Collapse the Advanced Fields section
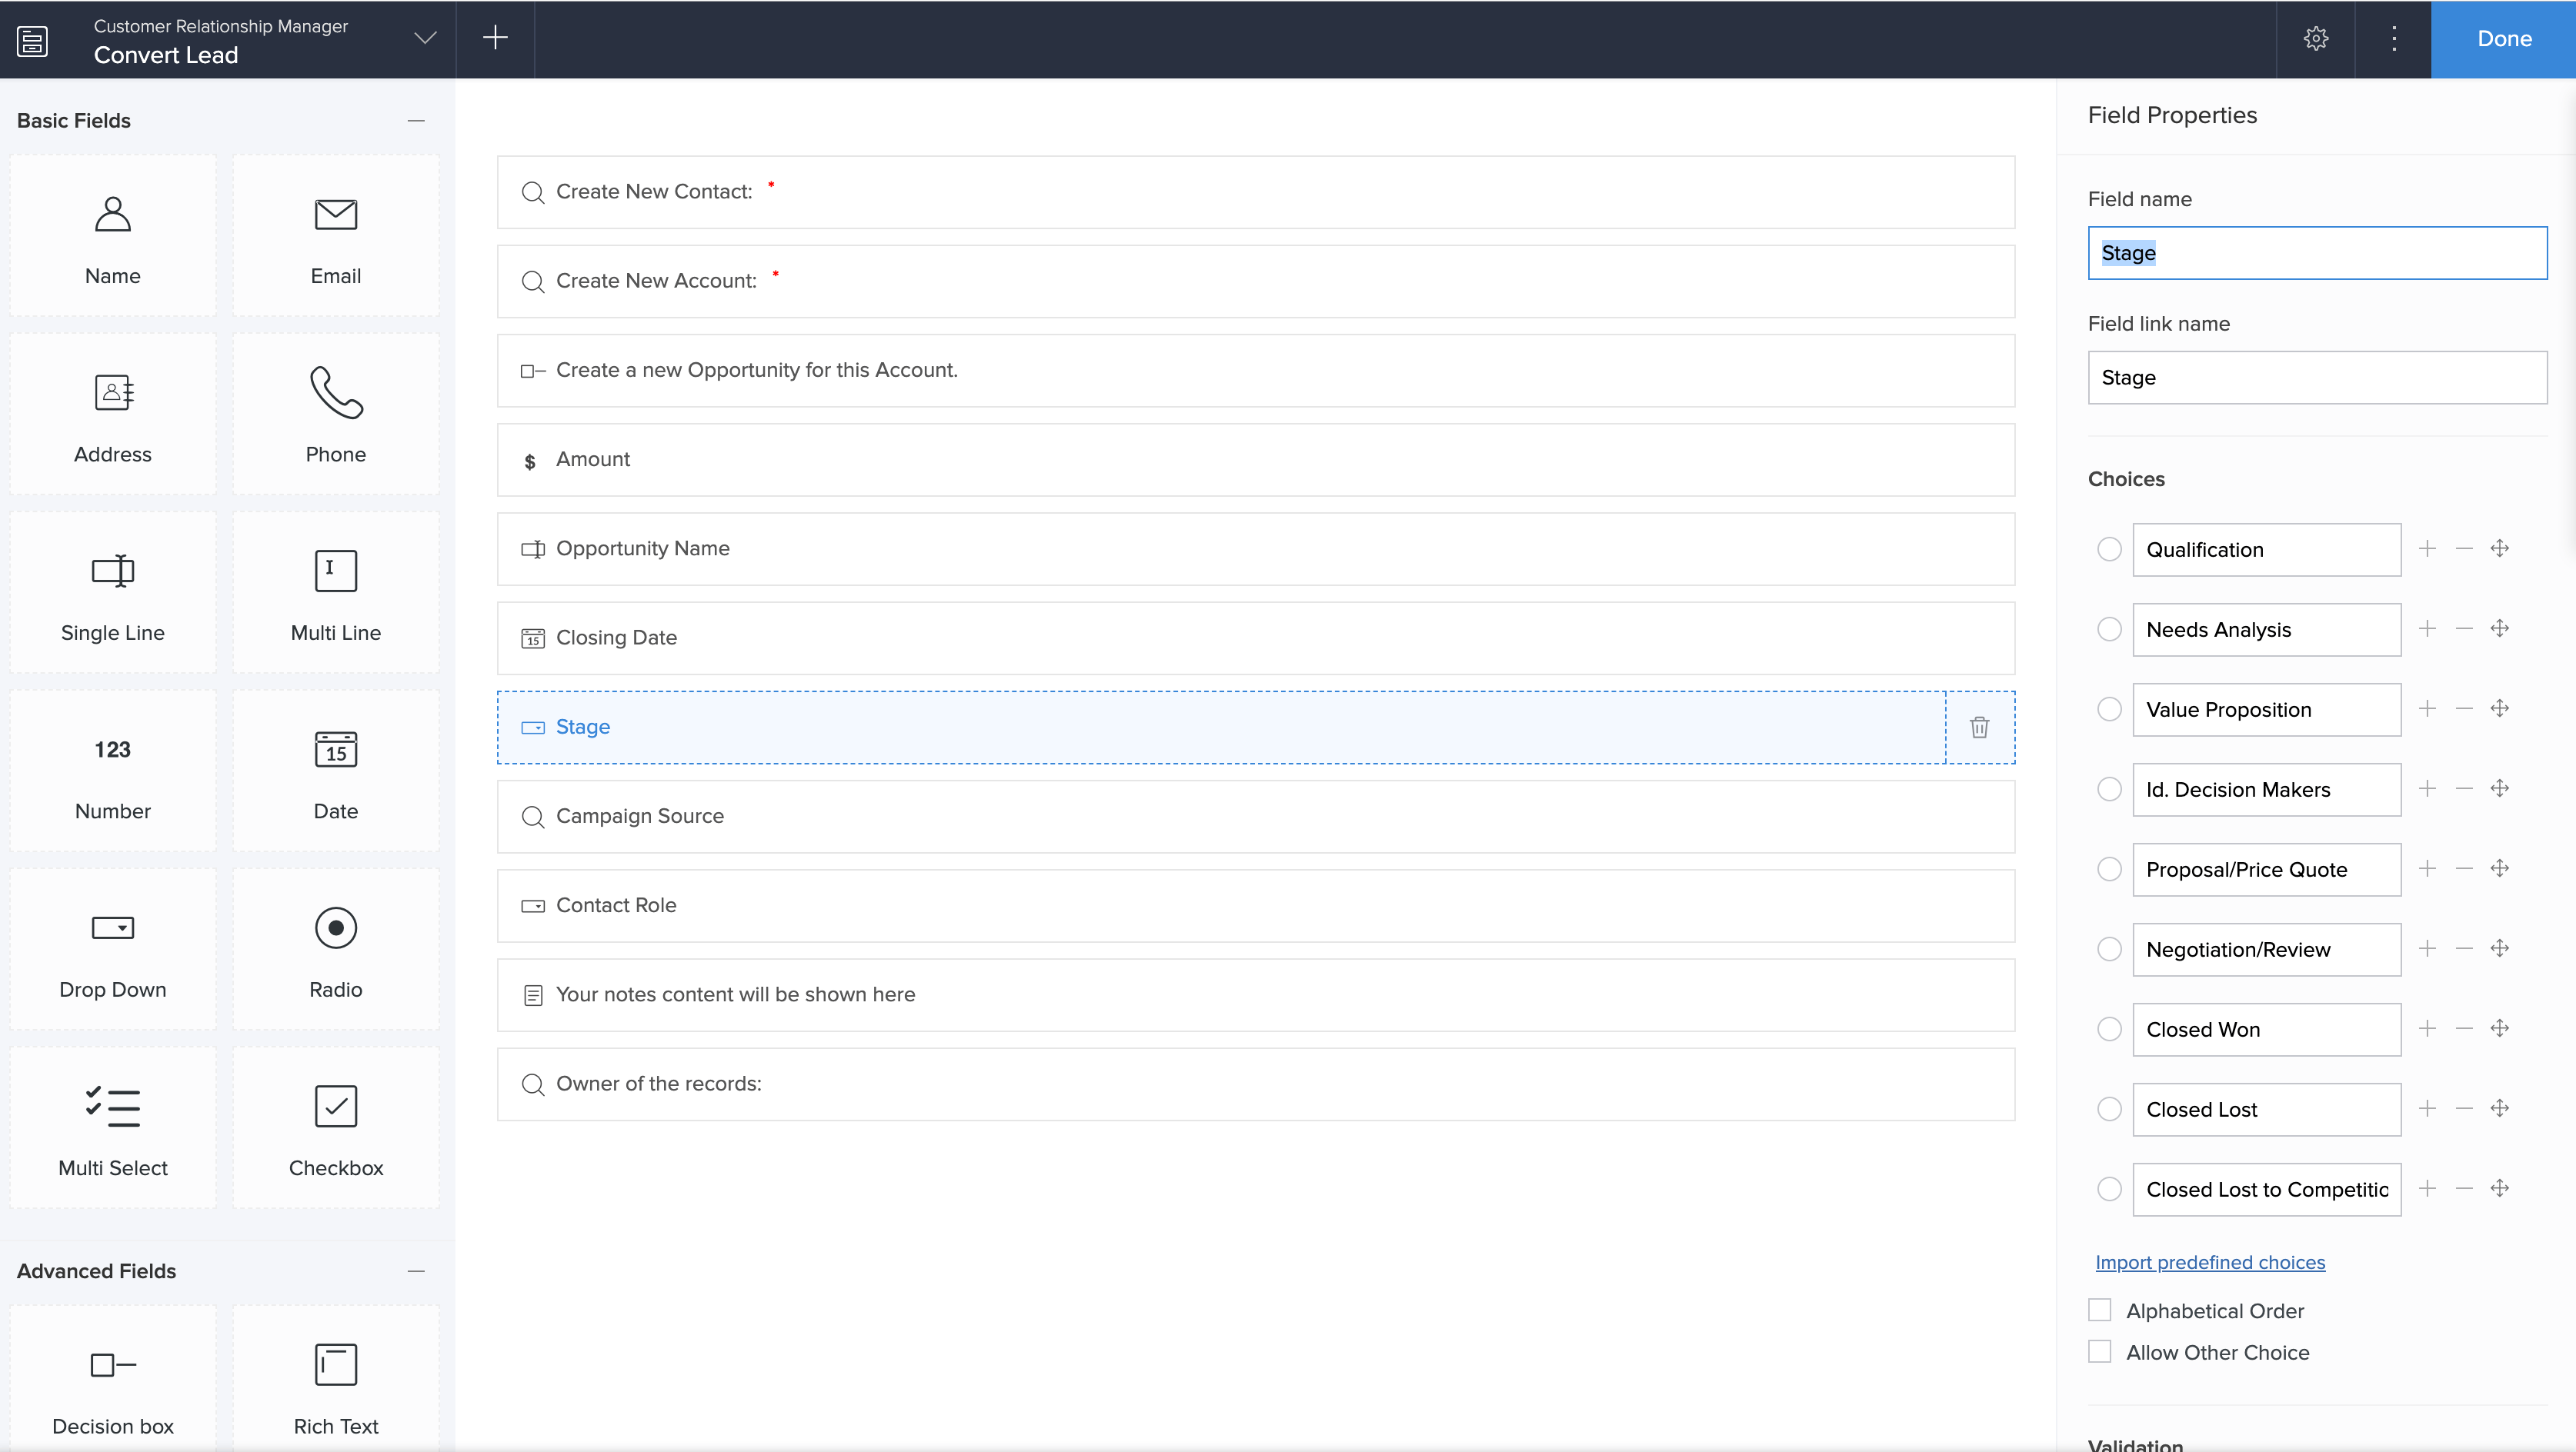This screenshot has height=1452, width=2576. [x=416, y=1271]
